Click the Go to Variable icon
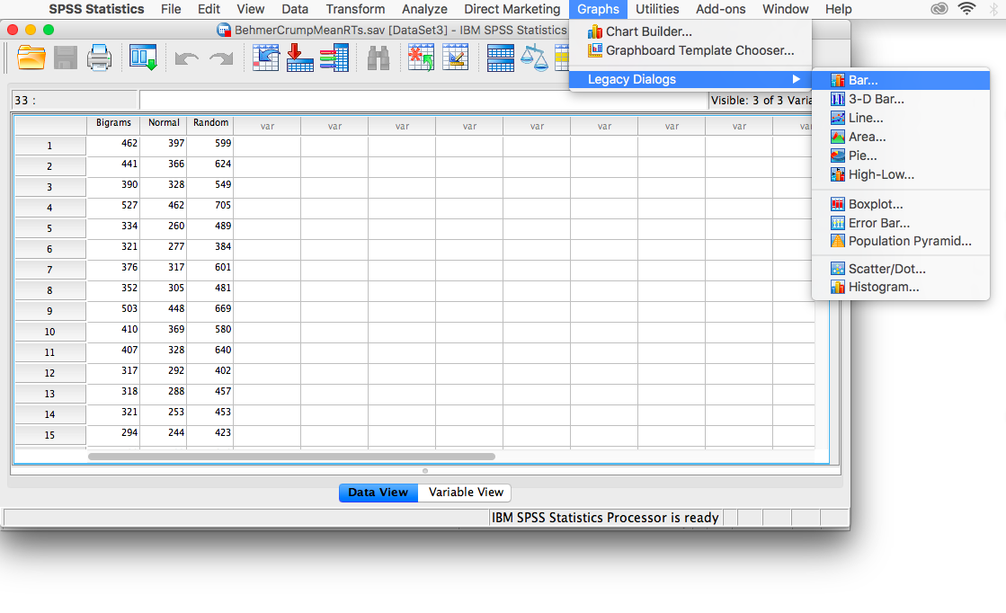The image size is (1006, 613). click(x=299, y=58)
